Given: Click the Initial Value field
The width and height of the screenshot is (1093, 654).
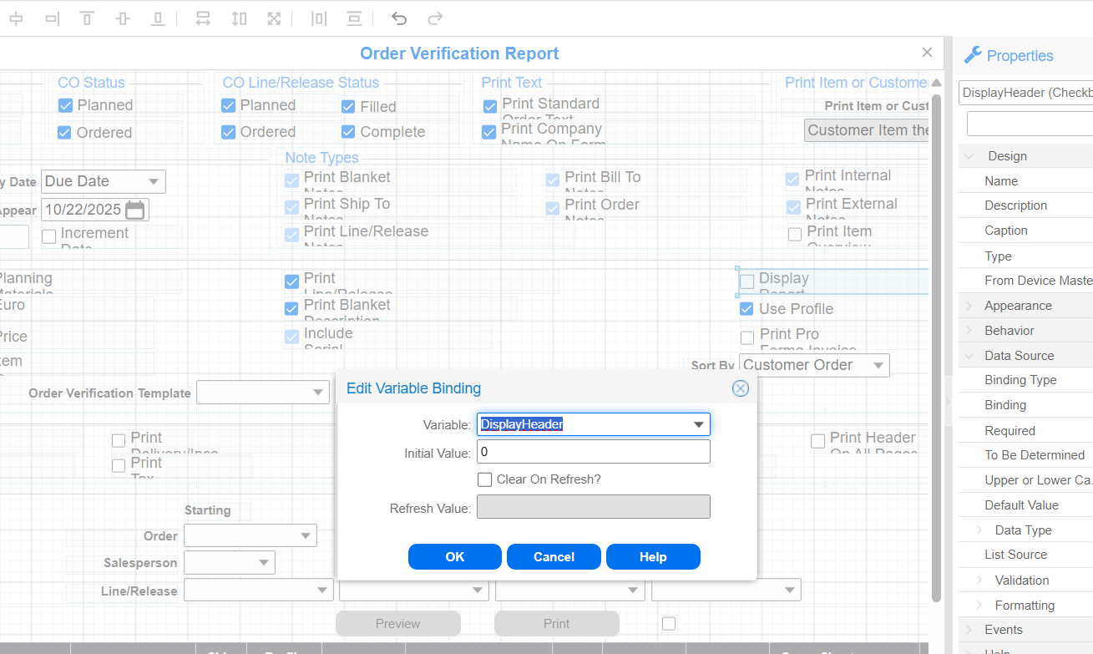Looking at the screenshot, I should 594,452.
